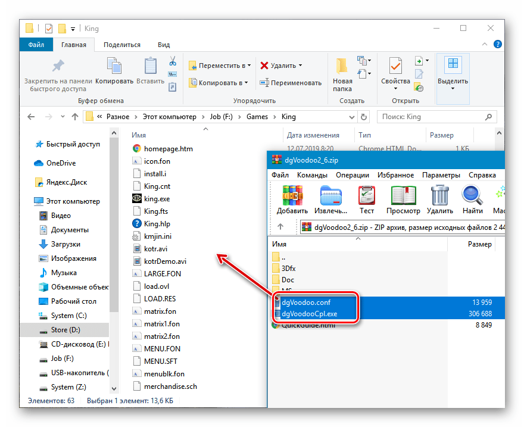Image resolution: width=524 pixels, height=427 pixels.
Task: Run the archive Тест (Test) tool
Action: pos(367,195)
